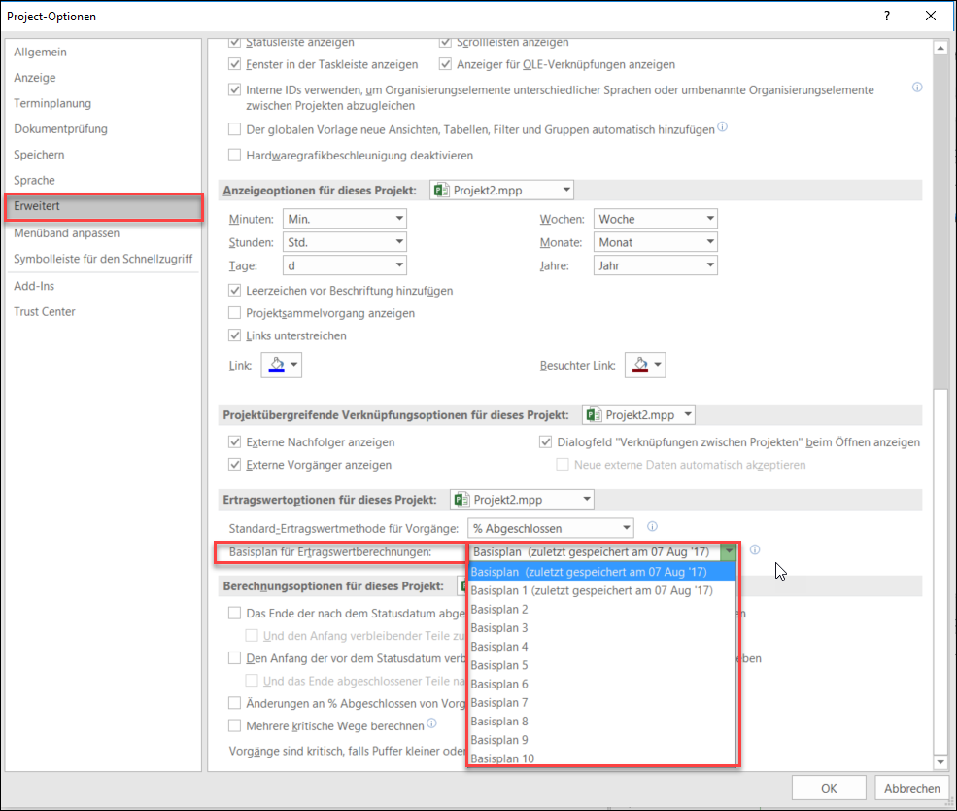The image size is (957, 811).
Task: Switch to Terminplanung category
Action: tap(52, 103)
